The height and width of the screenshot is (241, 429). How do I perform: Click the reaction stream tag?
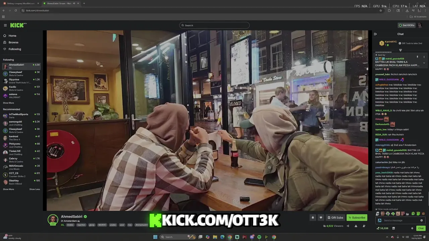click(81, 225)
